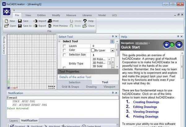Go back with the Help left arrow
The width and height of the screenshot is (186, 127).
pos(167,45)
